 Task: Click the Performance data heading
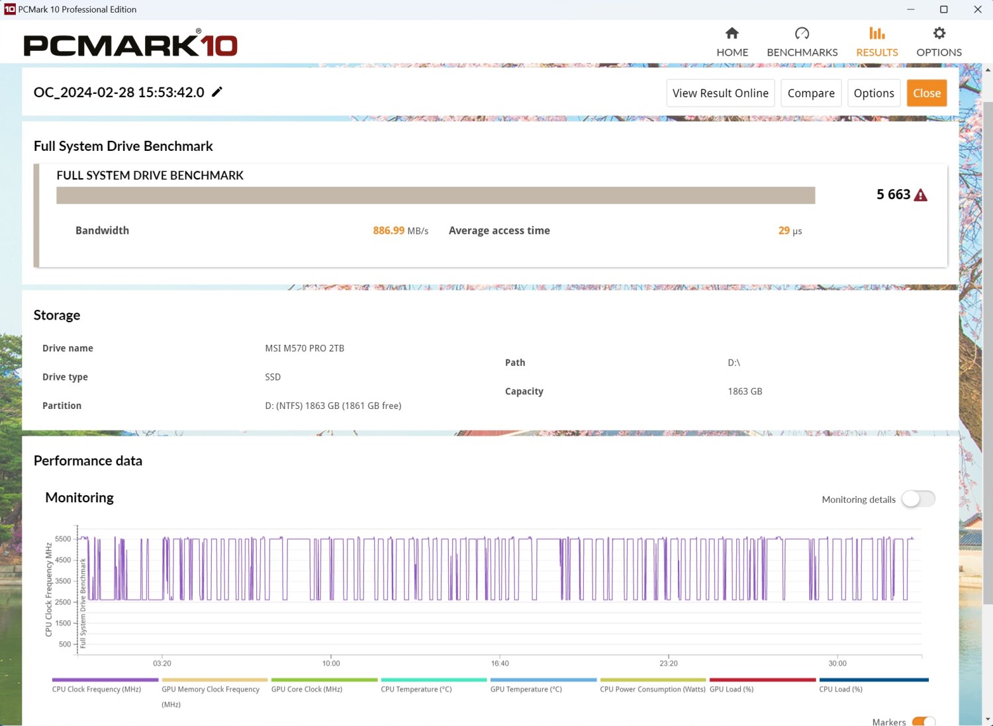coord(88,461)
